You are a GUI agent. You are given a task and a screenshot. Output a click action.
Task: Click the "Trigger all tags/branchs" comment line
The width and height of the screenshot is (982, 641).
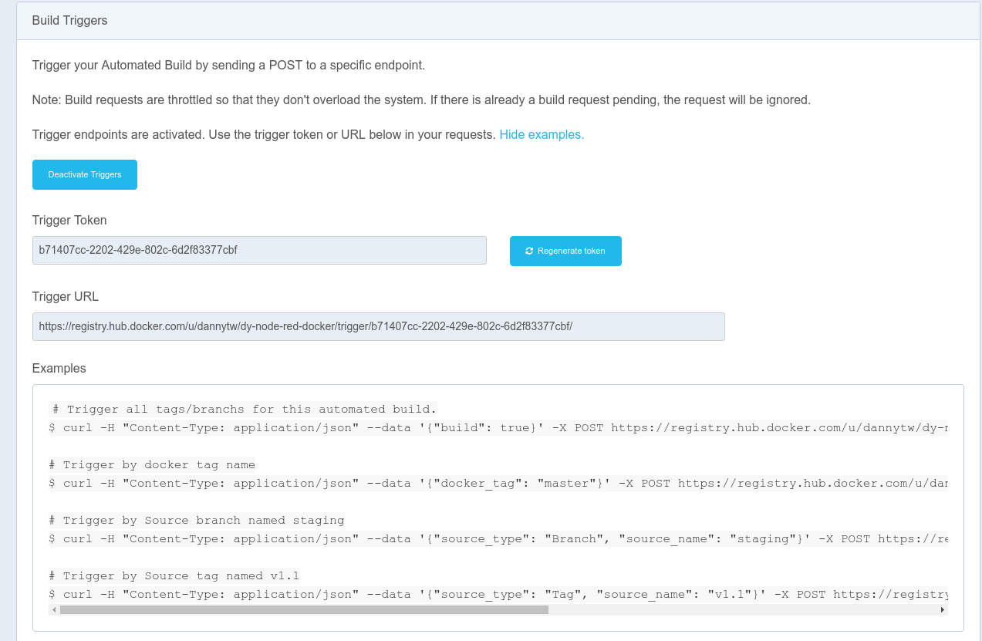pos(243,409)
